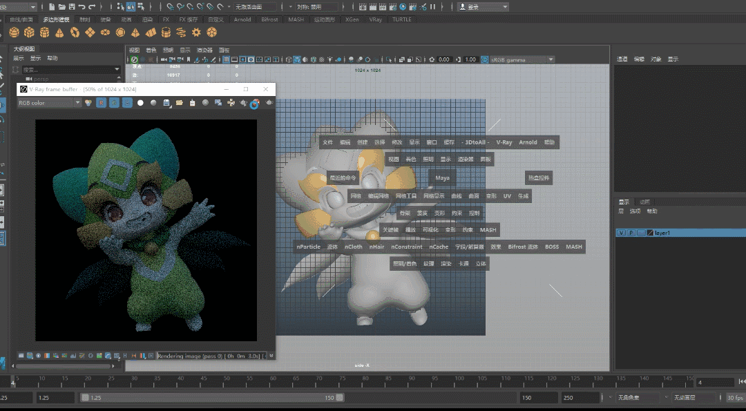The width and height of the screenshot is (746, 411).
Task: Click the IPR render clapper icon in status line
Action: click(x=383, y=7)
